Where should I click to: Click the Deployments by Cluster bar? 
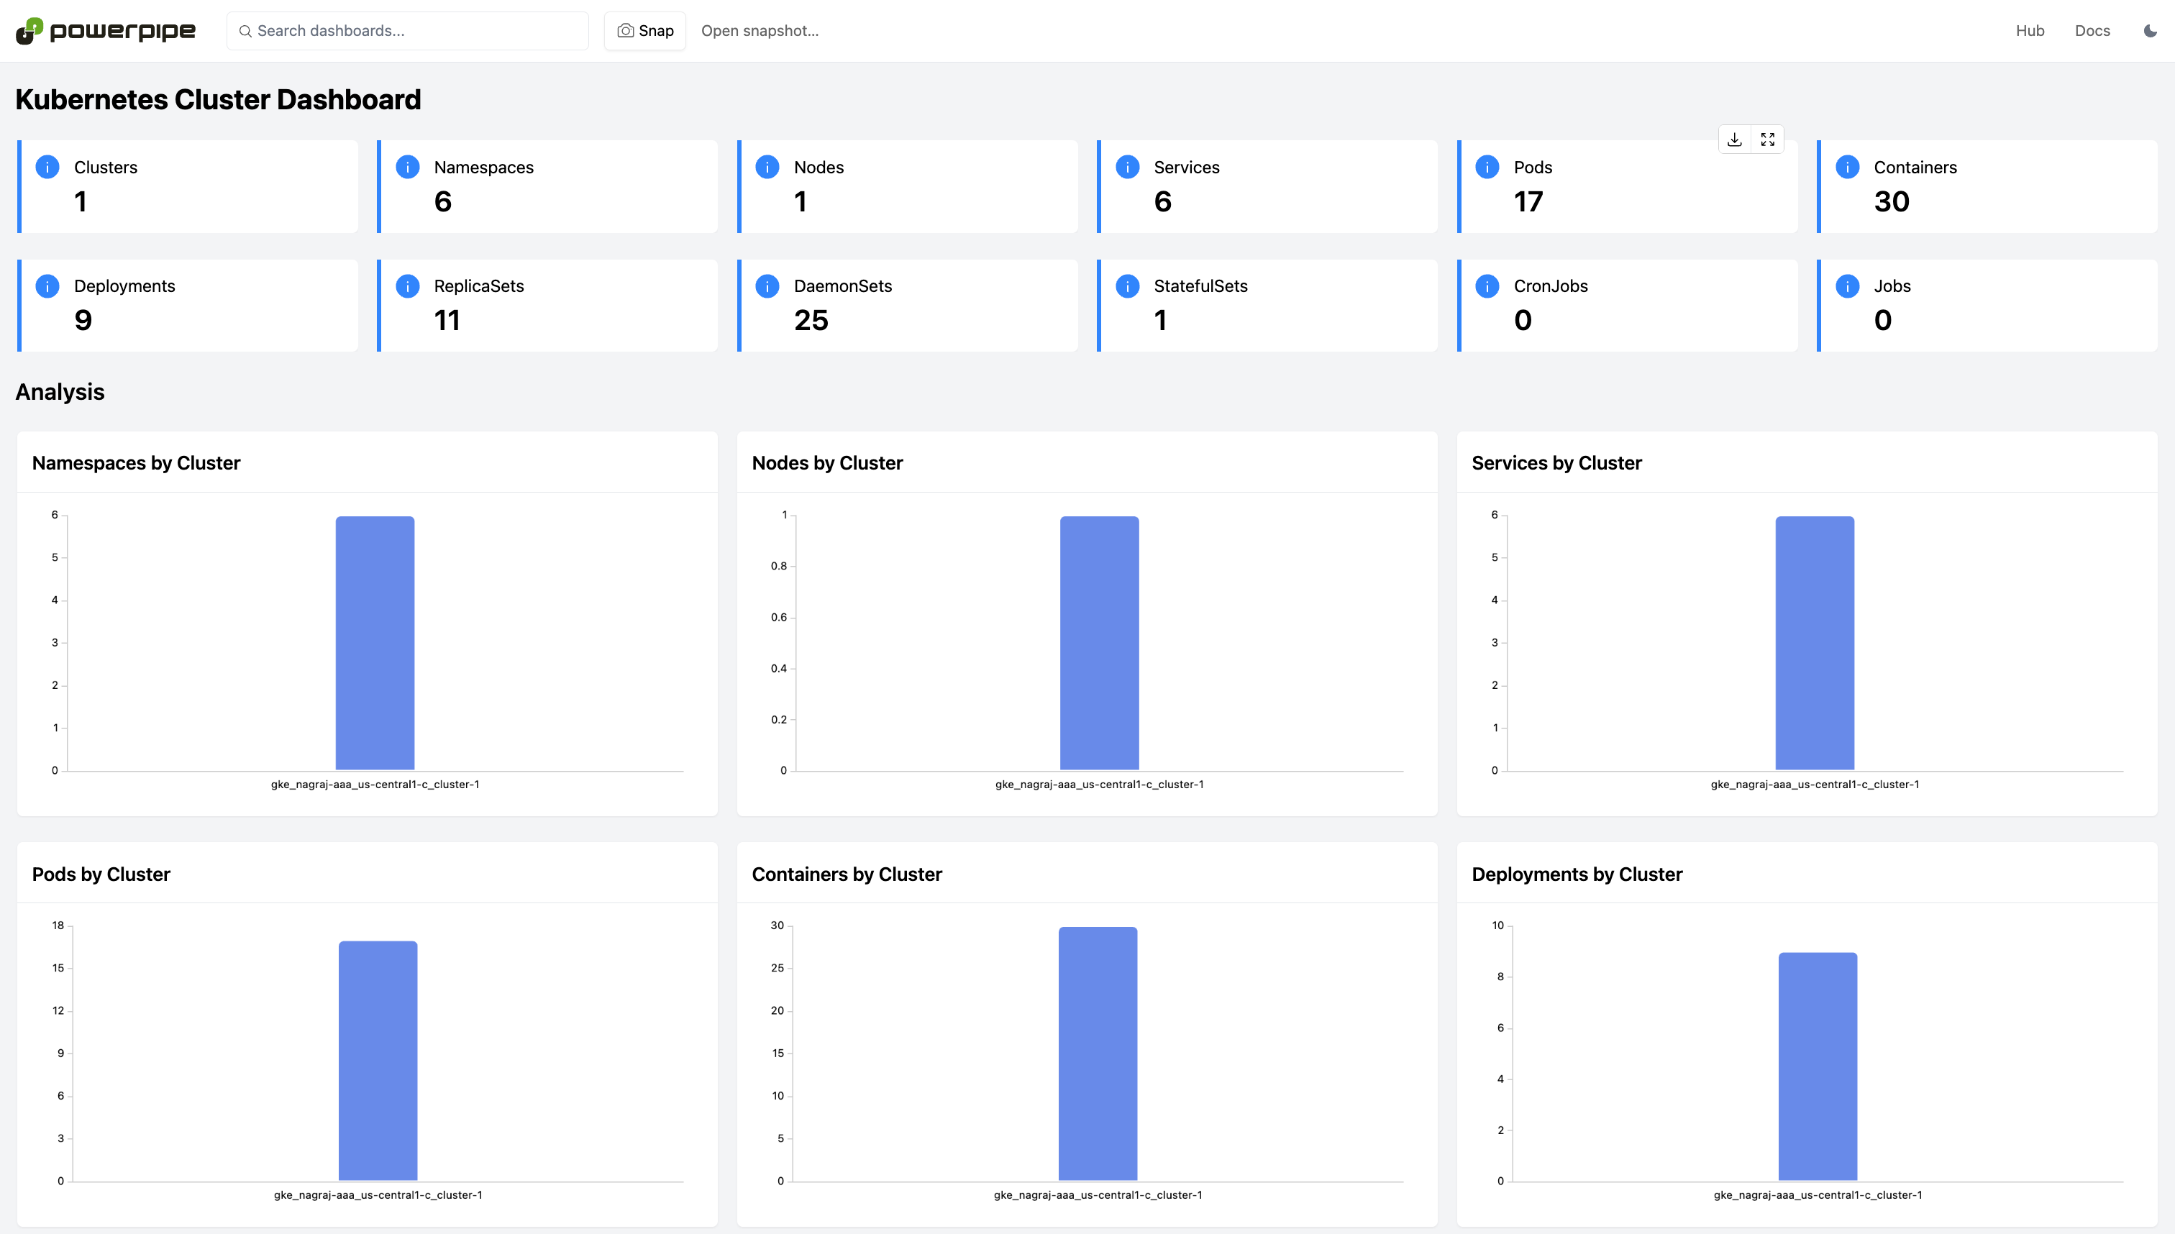pyautogui.click(x=1818, y=1066)
